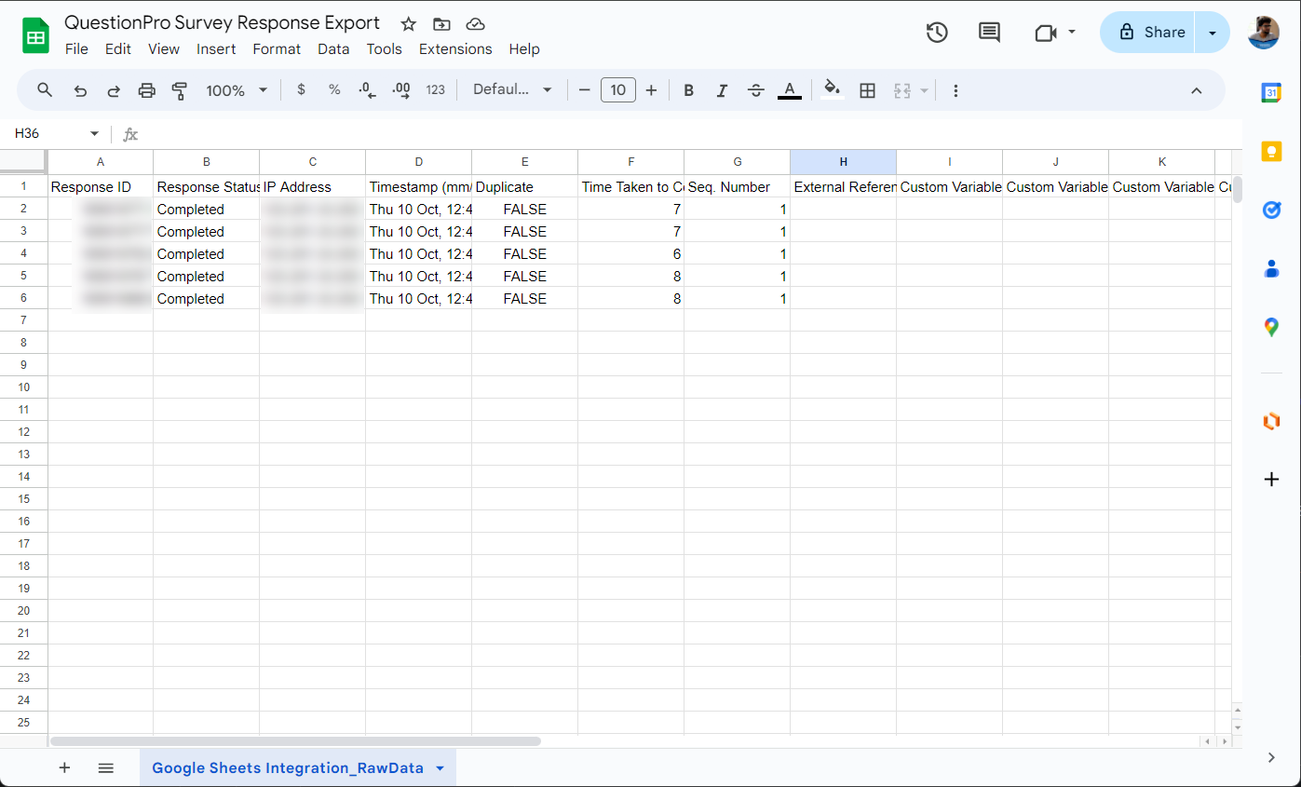Open the Tools menu

384,49
